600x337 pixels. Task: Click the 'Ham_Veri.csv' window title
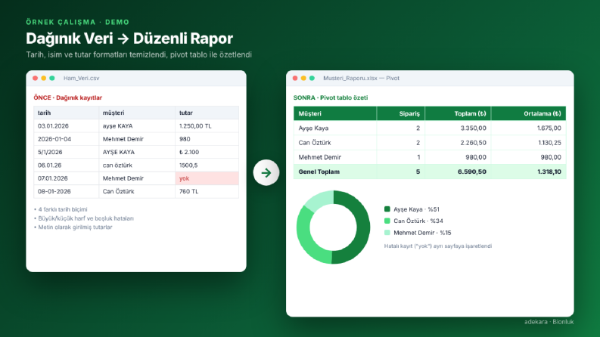81,78
